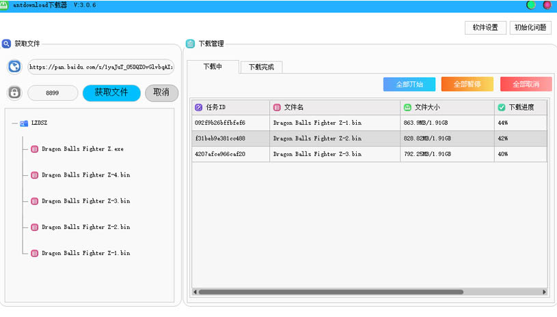The image size is (557, 317).
Task: Collapse the LZDSZ folder tree node
Action: pos(14,123)
